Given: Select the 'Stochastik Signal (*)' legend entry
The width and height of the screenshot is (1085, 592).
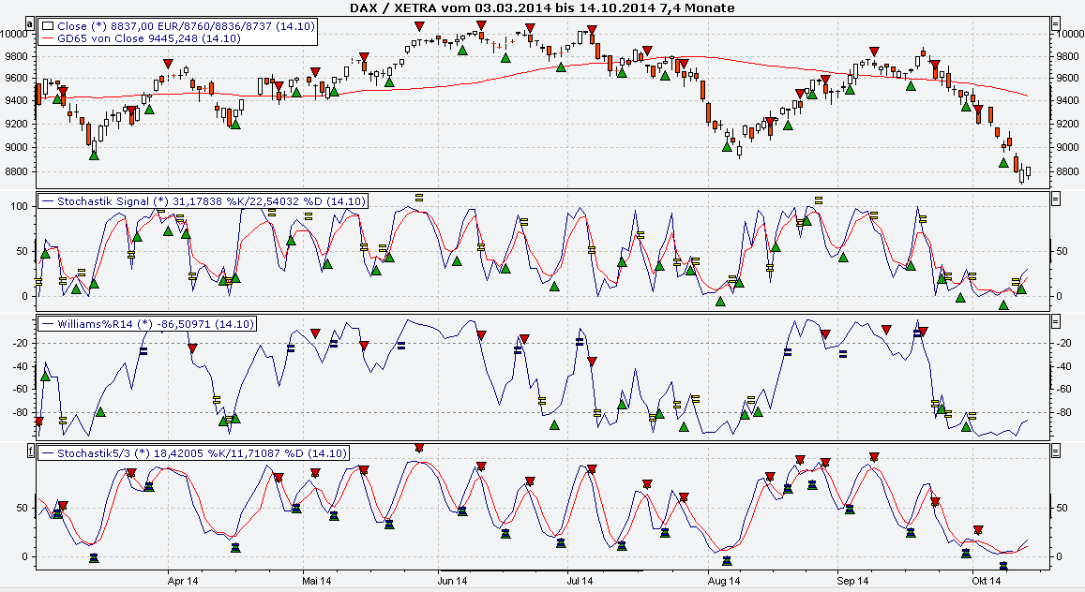Looking at the screenshot, I should 210,201.
